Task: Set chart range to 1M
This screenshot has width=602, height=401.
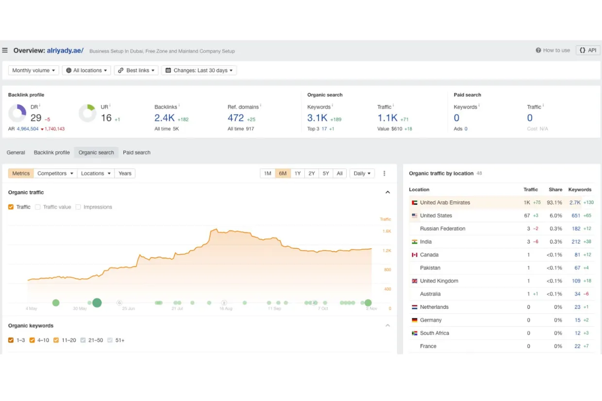Action: coord(268,174)
